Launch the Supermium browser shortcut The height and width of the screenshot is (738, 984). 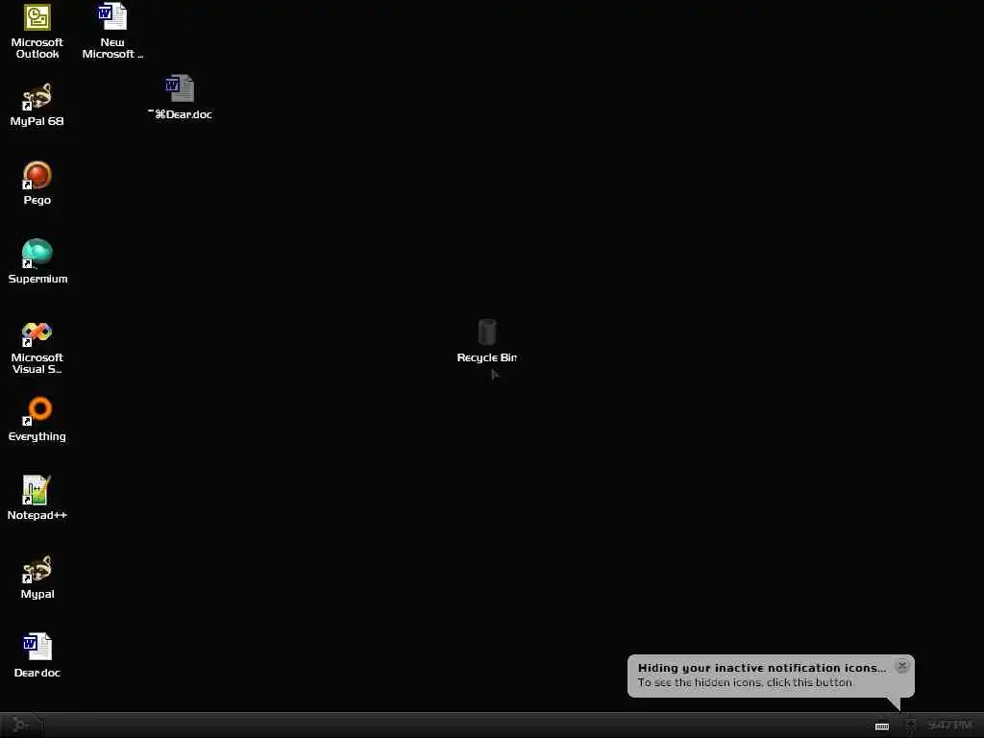coord(37,262)
